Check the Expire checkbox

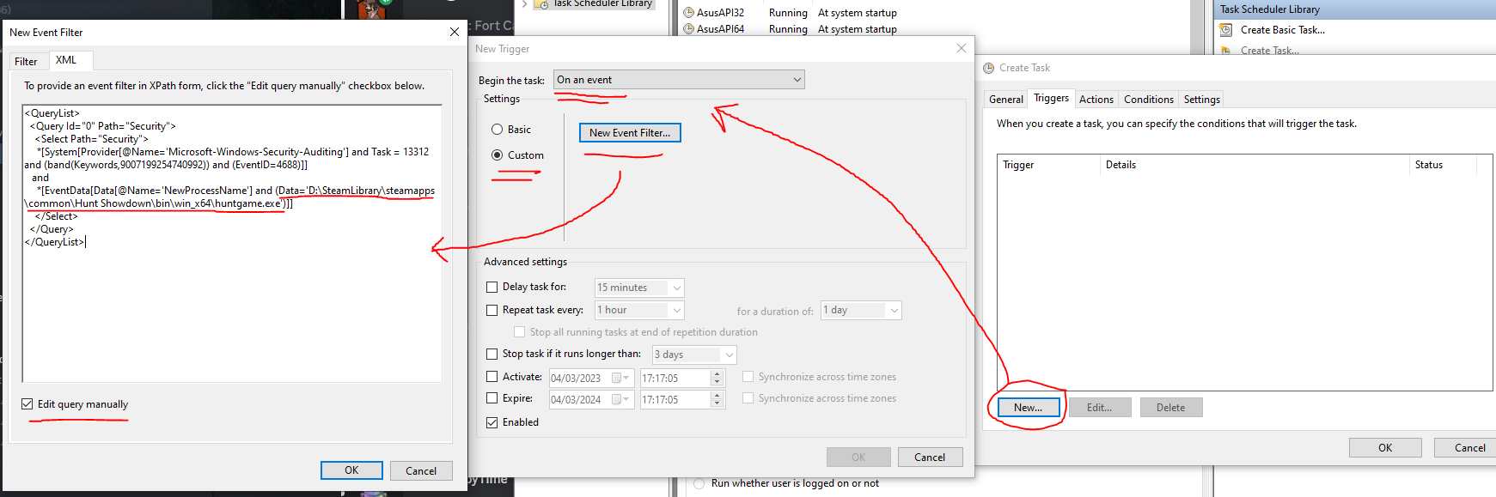pos(492,398)
